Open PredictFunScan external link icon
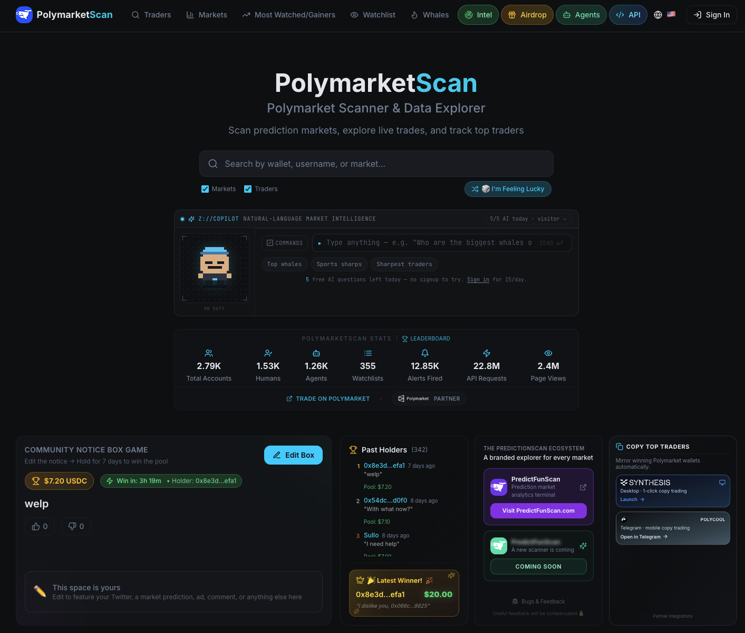The height and width of the screenshot is (633, 745). pyautogui.click(x=583, y=487)
